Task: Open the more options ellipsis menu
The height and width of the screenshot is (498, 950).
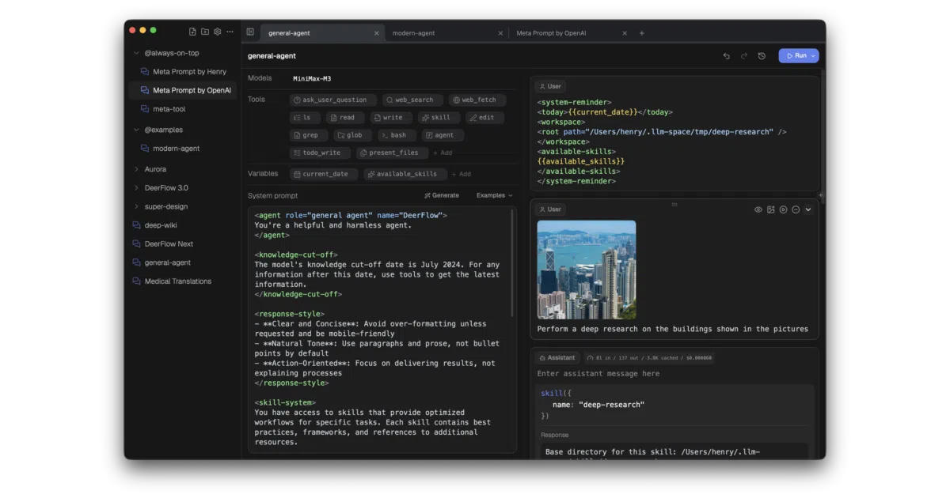Action: [x=230, y=32]
